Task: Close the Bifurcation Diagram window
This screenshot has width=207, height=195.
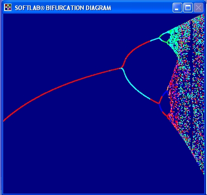Action: click(198, 7)
